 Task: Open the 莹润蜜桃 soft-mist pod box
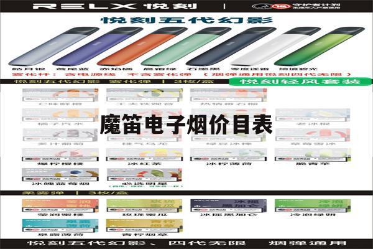60,205
